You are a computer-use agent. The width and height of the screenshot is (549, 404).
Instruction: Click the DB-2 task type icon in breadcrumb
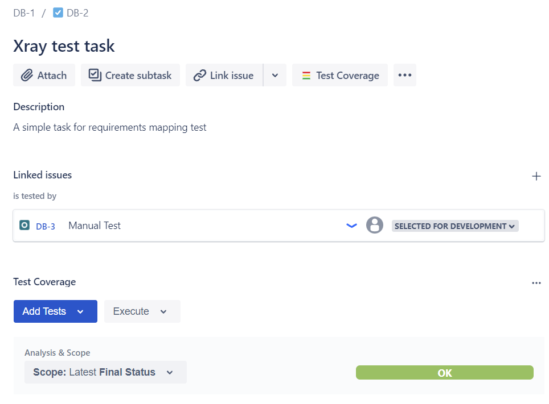[x=58, y=12]
